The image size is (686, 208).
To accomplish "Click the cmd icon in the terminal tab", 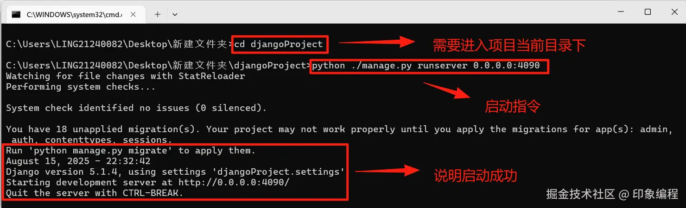I will click(16, 14).
